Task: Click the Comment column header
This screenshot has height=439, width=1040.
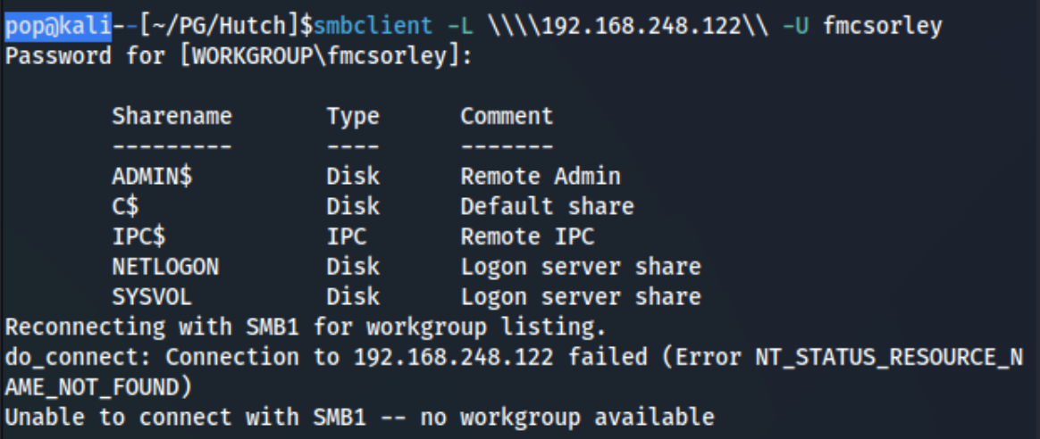Action: coord(507,117)
